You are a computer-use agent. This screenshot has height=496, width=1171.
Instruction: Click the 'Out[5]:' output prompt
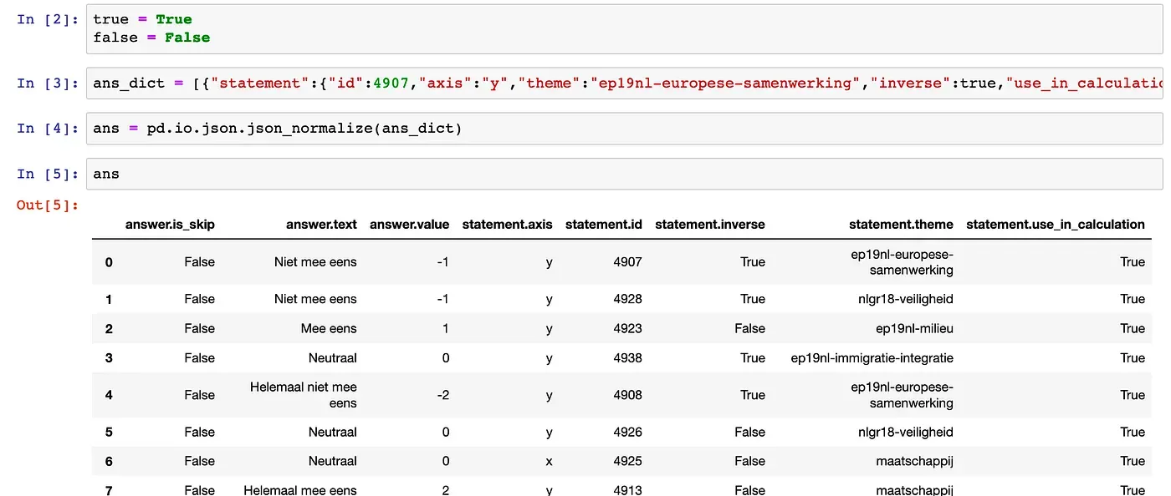(48, 205)
